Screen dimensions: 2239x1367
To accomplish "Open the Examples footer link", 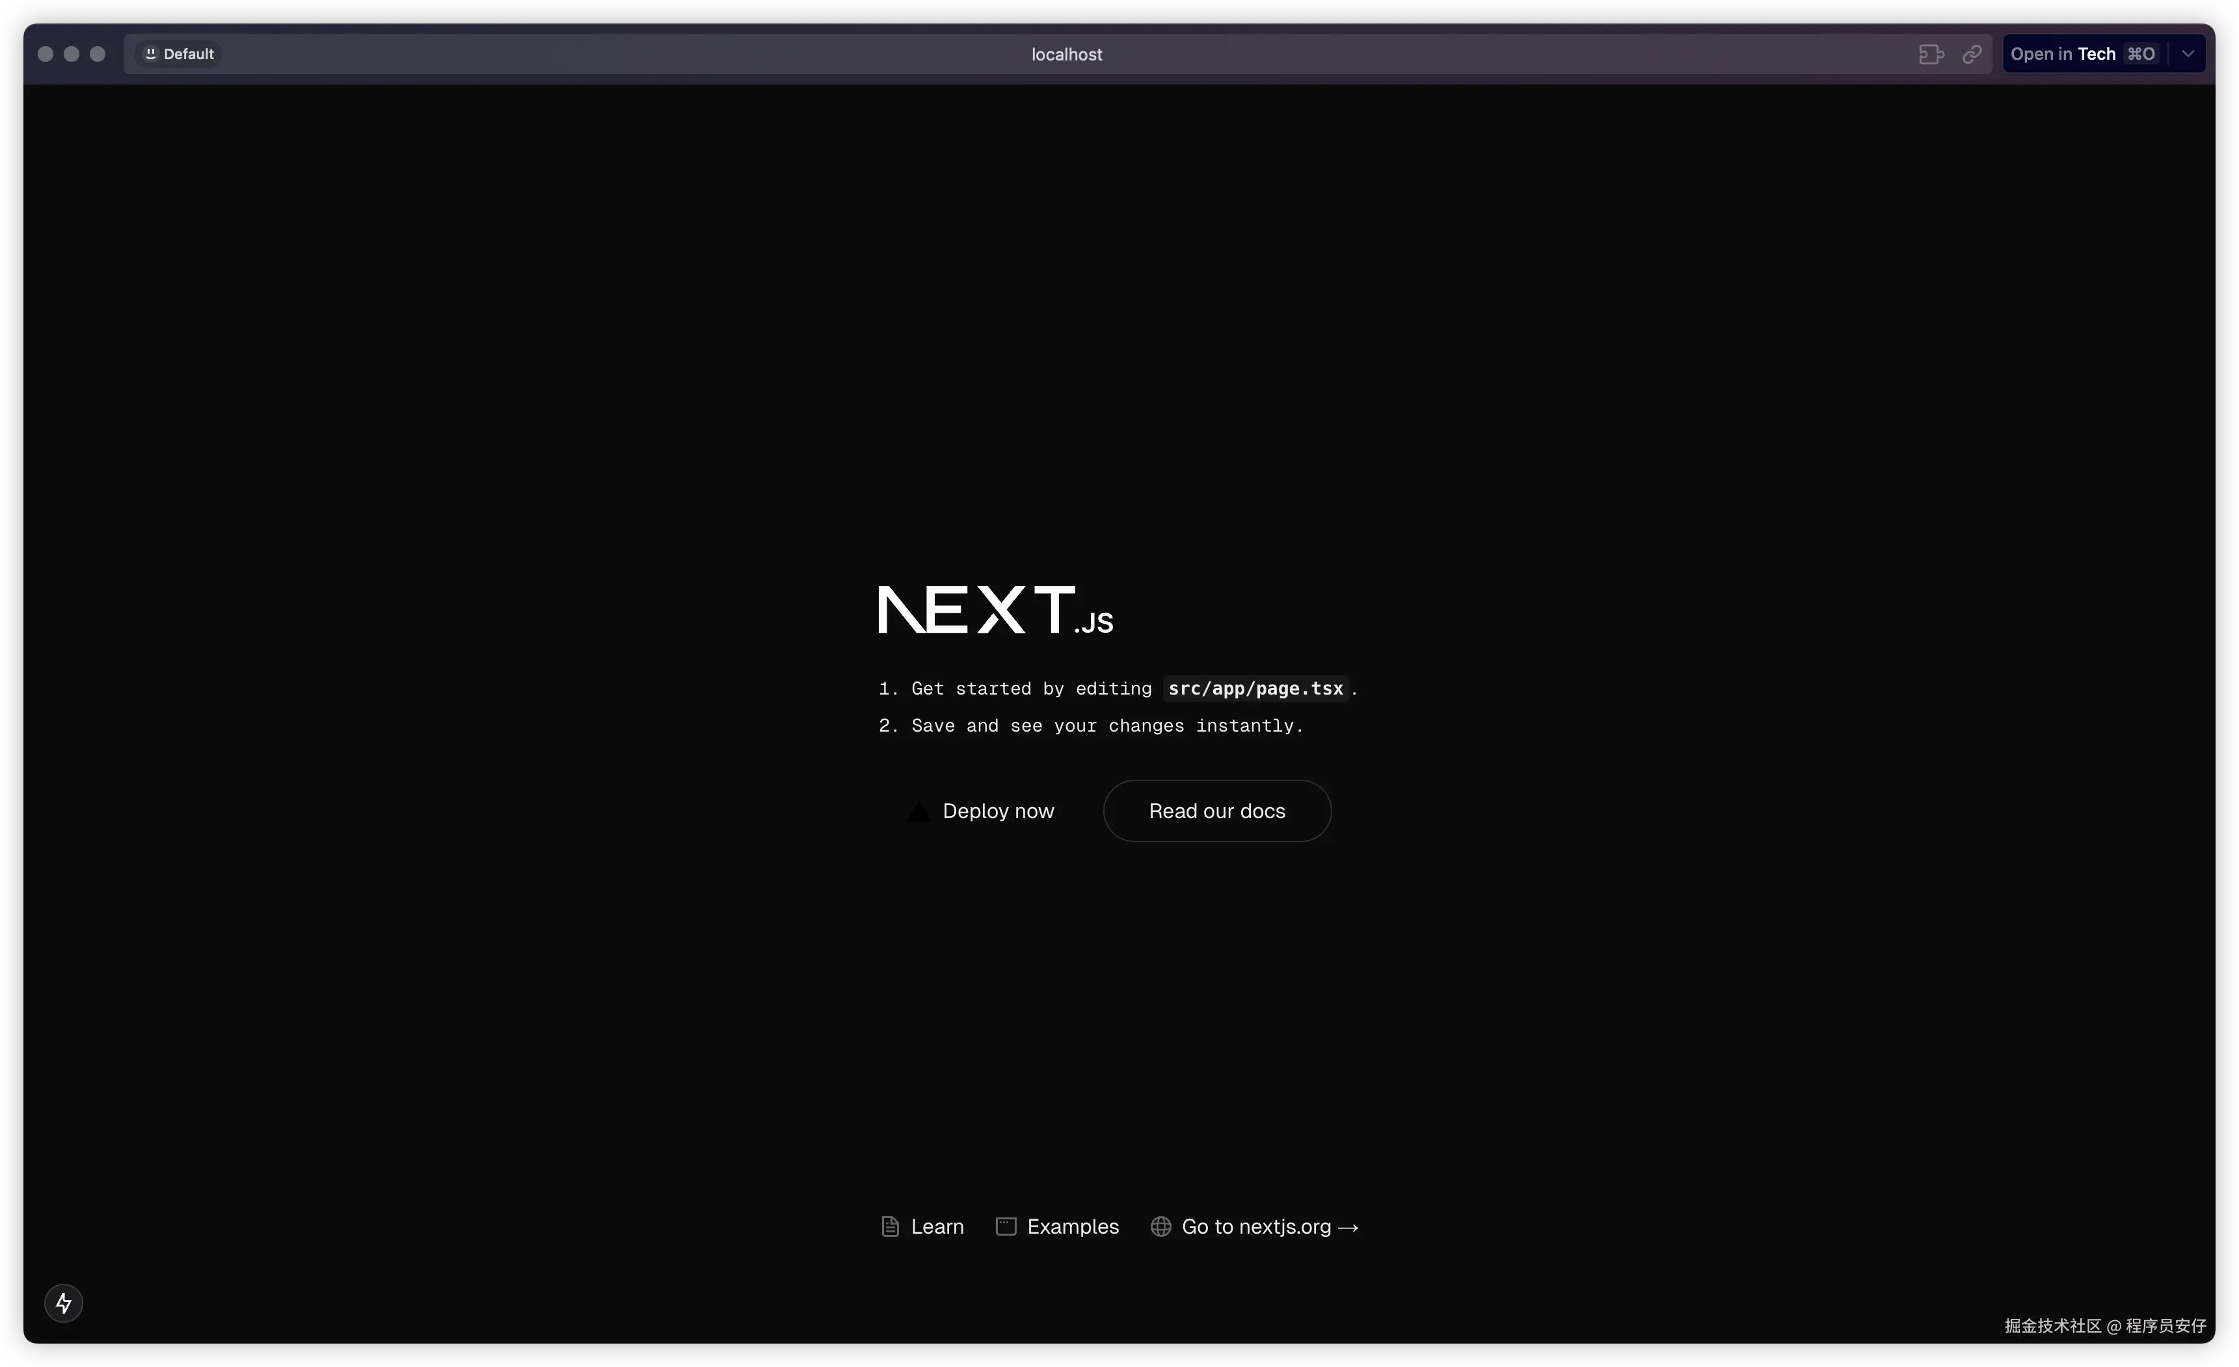I will 1072,1227.
